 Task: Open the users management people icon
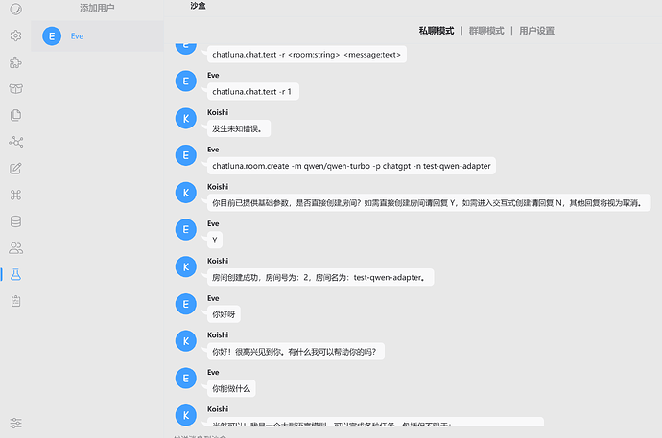[15, 248]
